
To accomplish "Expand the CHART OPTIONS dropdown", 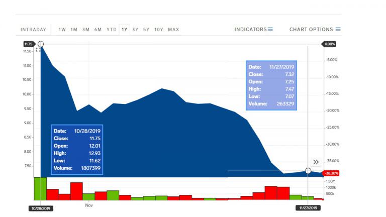I will (315, 29).
